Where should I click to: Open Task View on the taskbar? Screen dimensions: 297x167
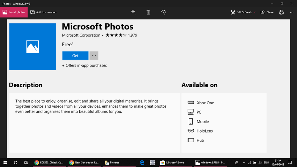(x=26, y=163)
